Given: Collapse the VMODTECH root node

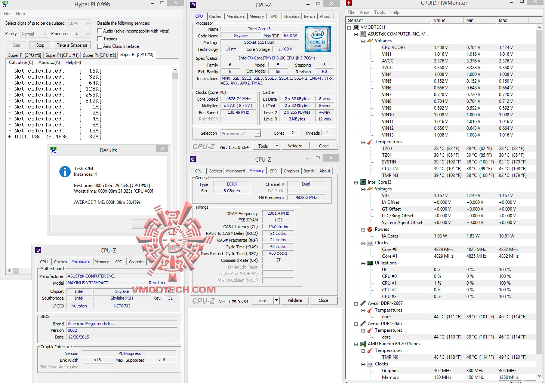Looking at the screenshot, I should click(349, 27).
